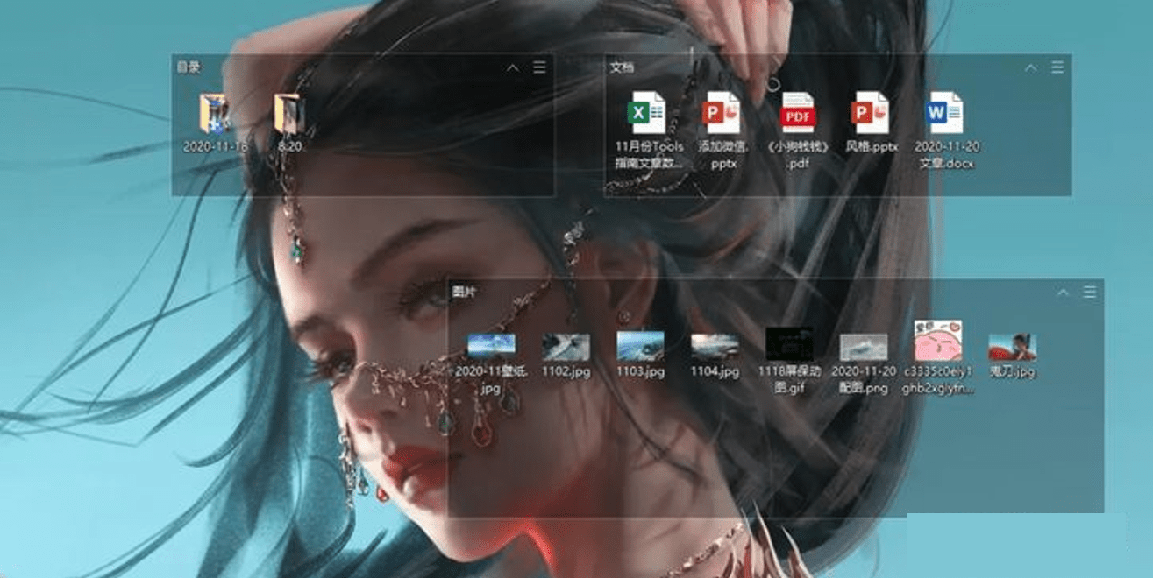Screen dimensions: 1153x578
Task: Open the 文档 fence menu icon
Action: 1058,67
